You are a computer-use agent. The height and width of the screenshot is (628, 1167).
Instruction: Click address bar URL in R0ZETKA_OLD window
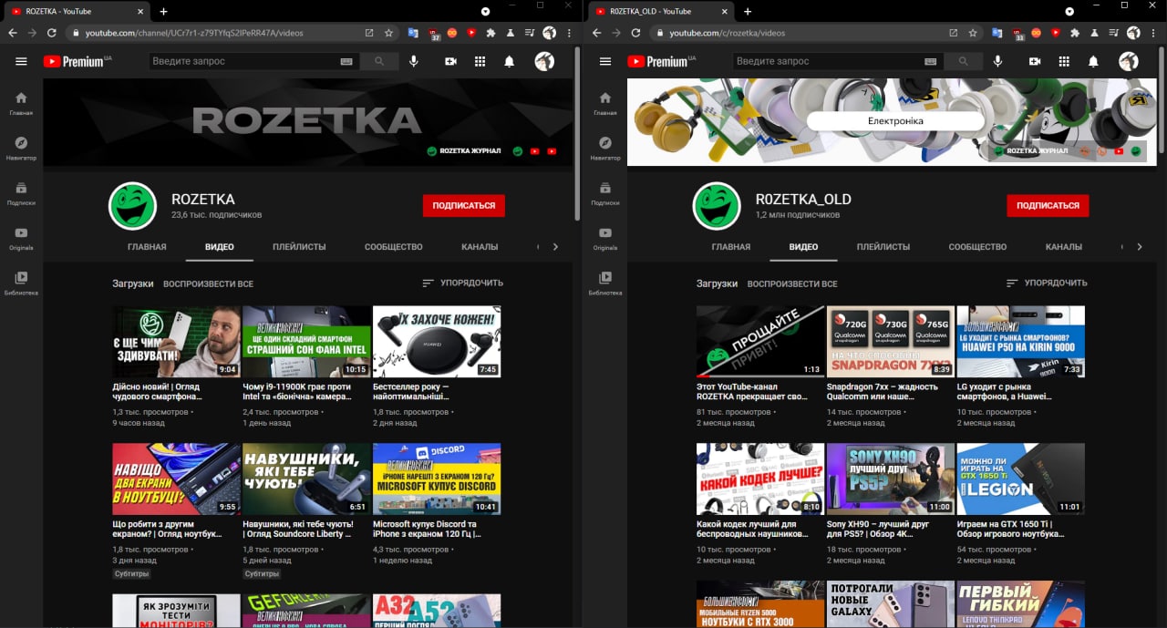pyautogui.click(x=727, y=33)
